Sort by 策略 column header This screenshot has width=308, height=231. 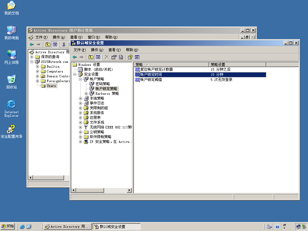tap(171, 64)
